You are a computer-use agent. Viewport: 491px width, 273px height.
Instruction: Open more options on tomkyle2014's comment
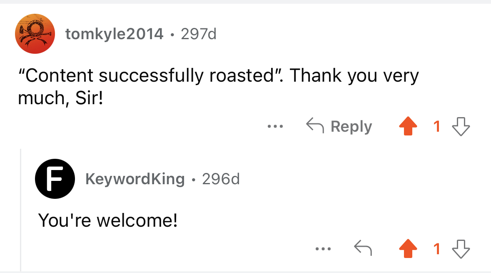click(275, 126)
